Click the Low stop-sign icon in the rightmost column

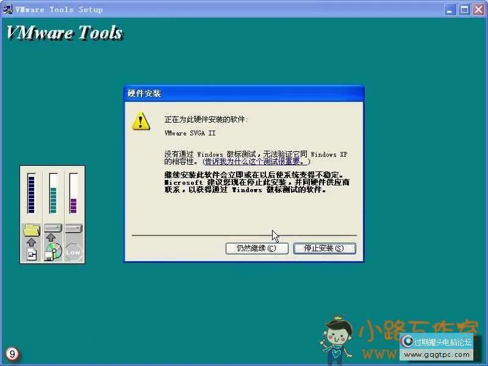pos(73,251)
